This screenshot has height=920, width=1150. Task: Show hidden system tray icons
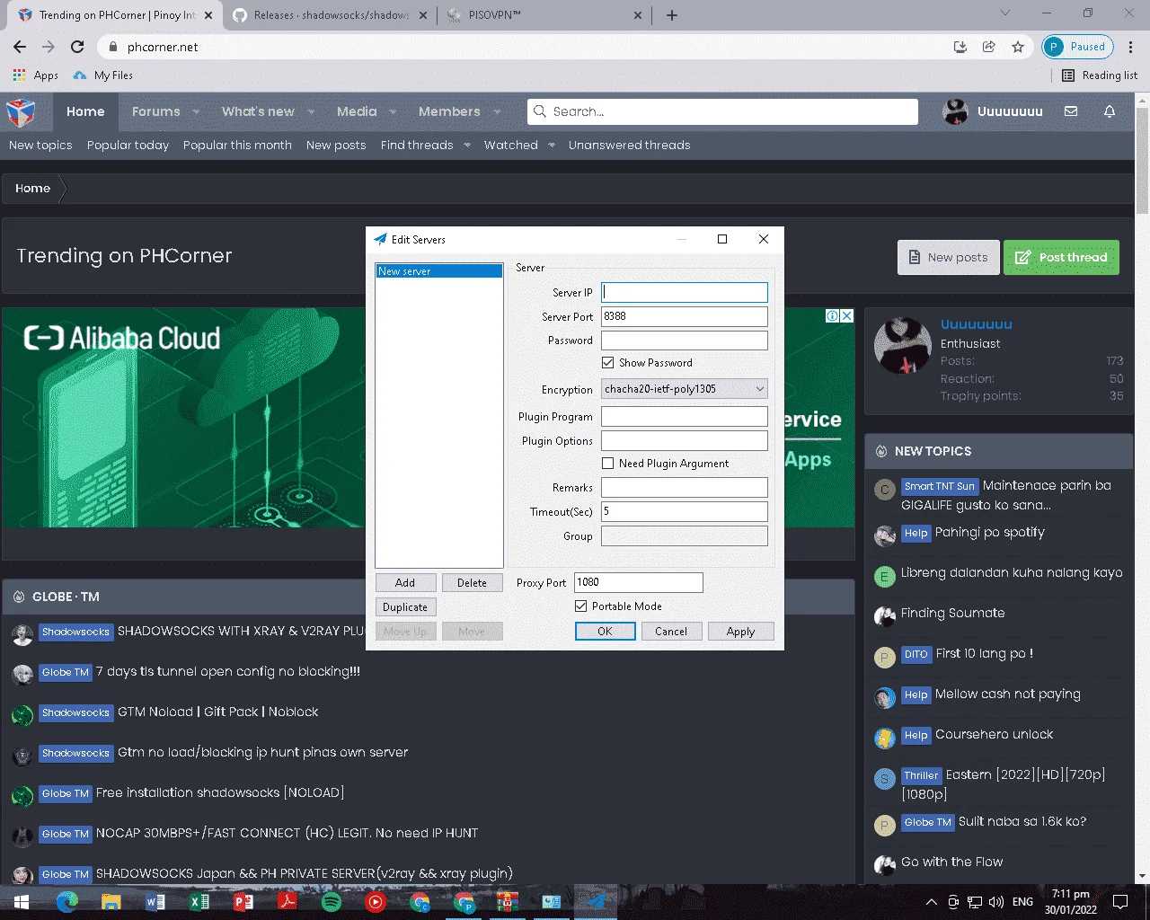click(x=932, y=901)
